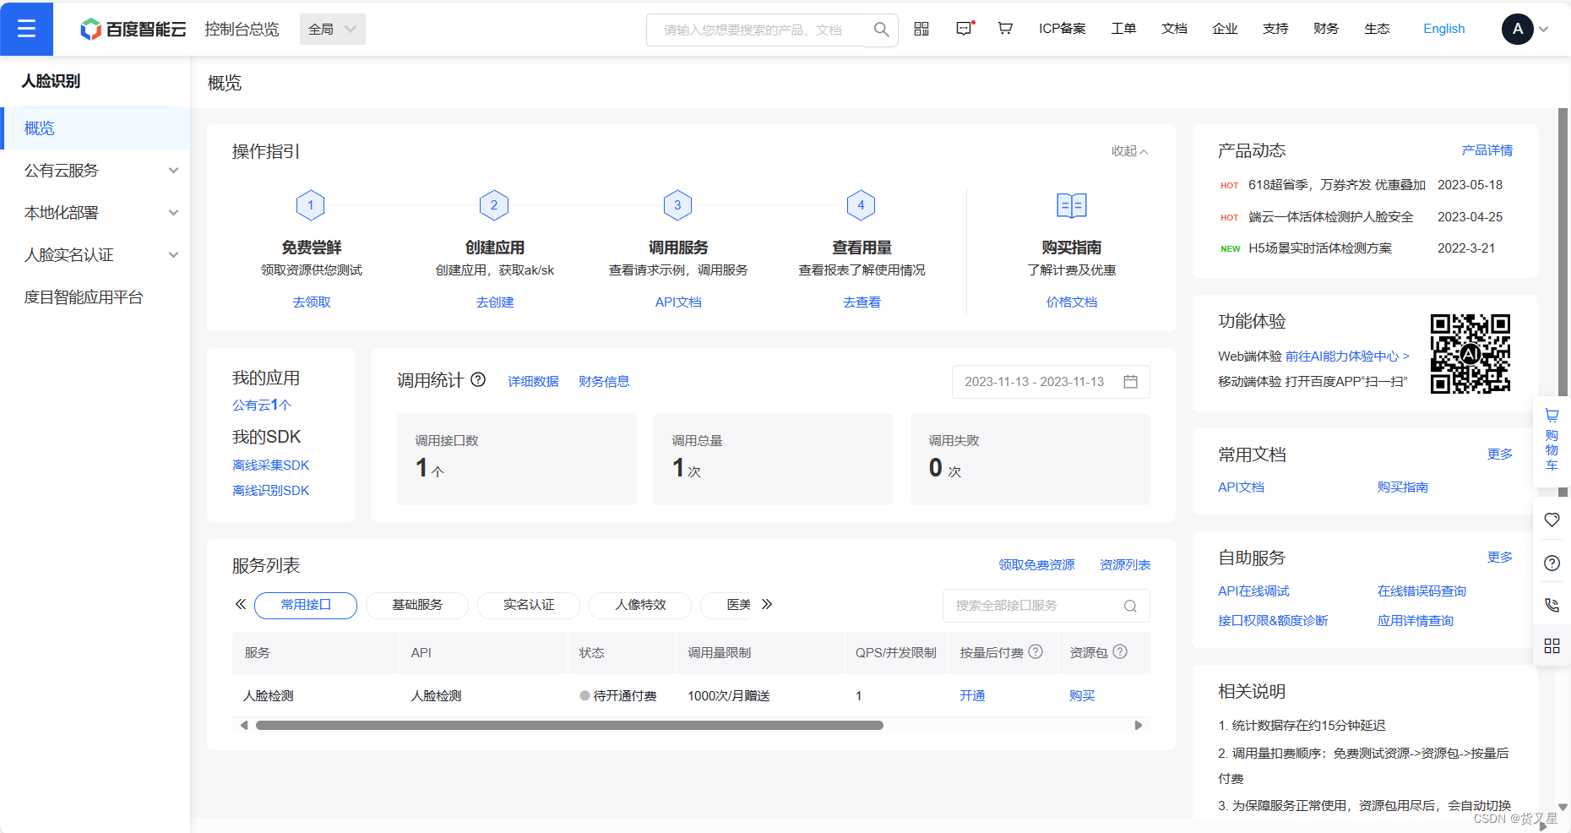Click the service table horizontal scrollbar

pos(569,726)
